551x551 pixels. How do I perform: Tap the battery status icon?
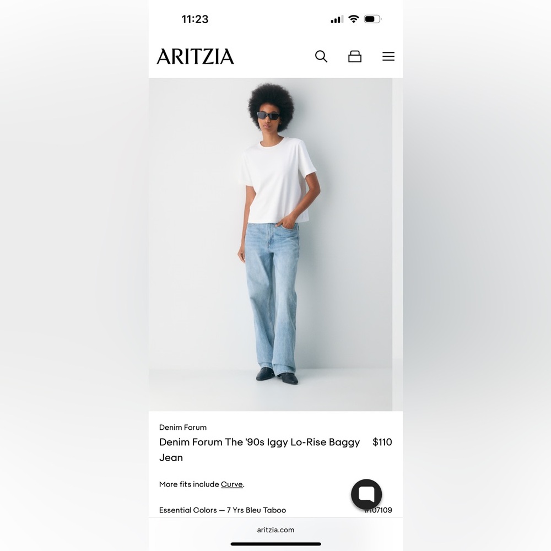tap(373, 19)
